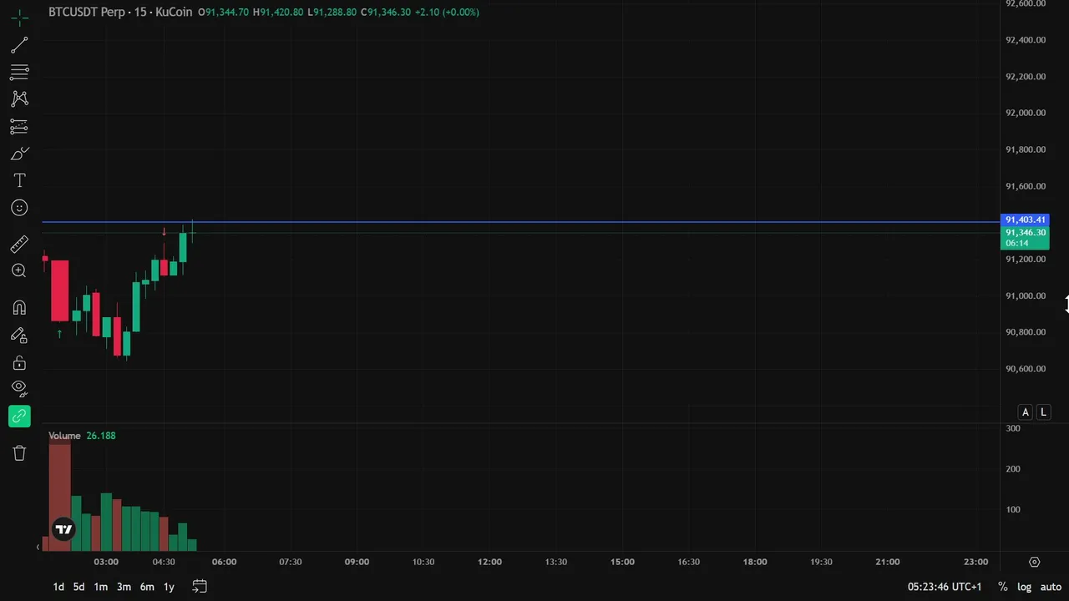Click the green 91,346.30 current price label
1069x601 pixels.
tap(1025, 238)
